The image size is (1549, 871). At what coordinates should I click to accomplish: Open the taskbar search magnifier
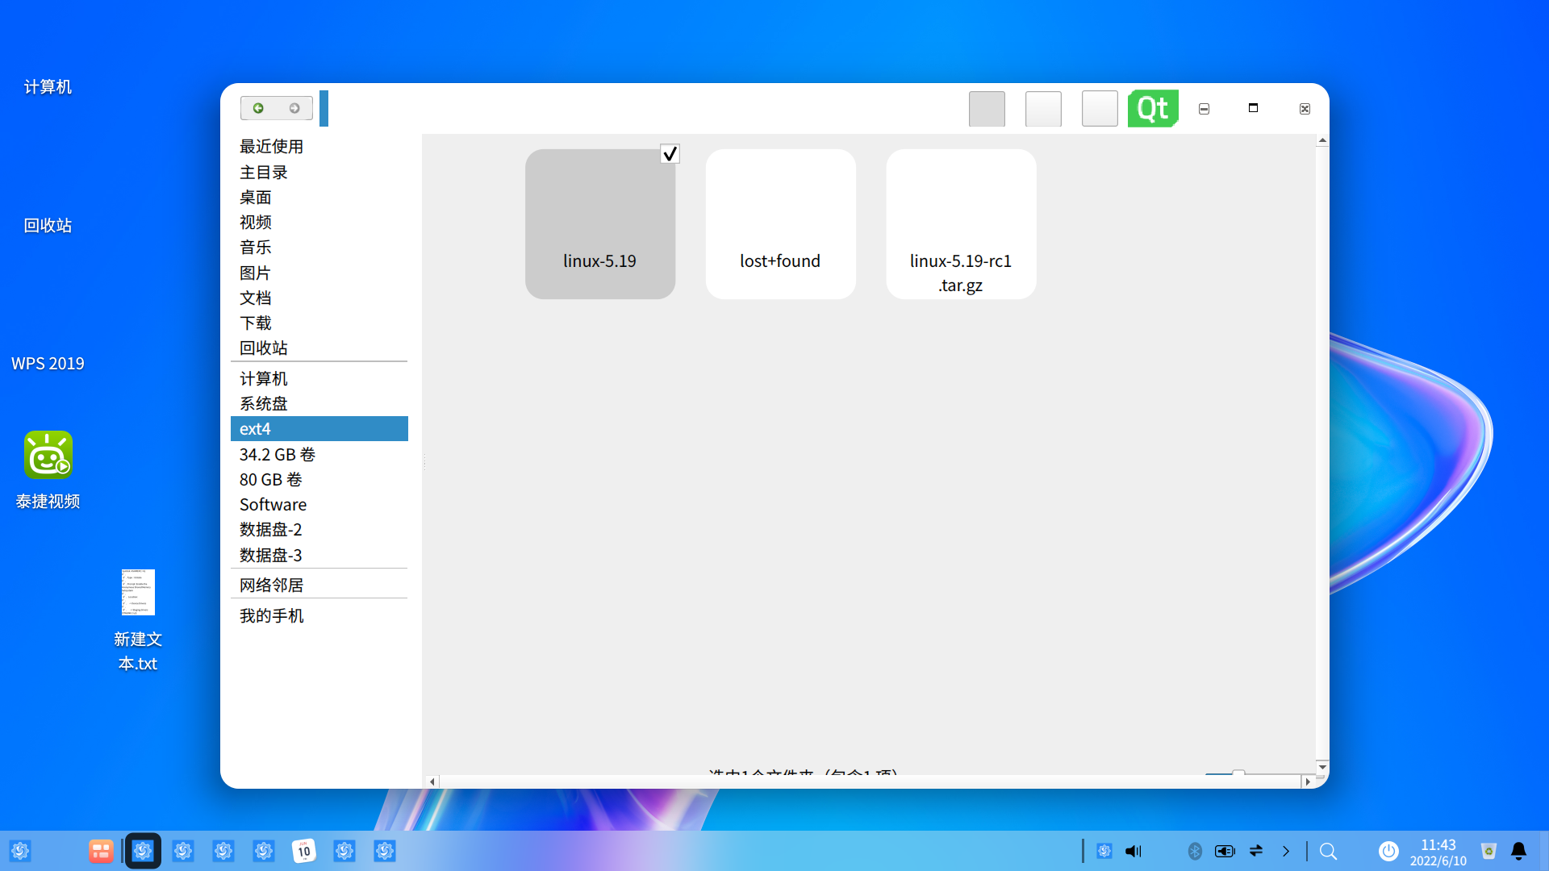click(1328, 851)
